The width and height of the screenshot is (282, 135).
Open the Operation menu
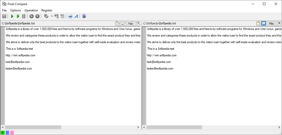31,10
